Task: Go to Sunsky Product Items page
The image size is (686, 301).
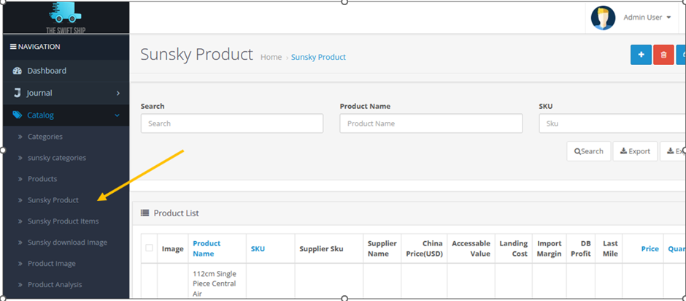Action: pos(63,221)
